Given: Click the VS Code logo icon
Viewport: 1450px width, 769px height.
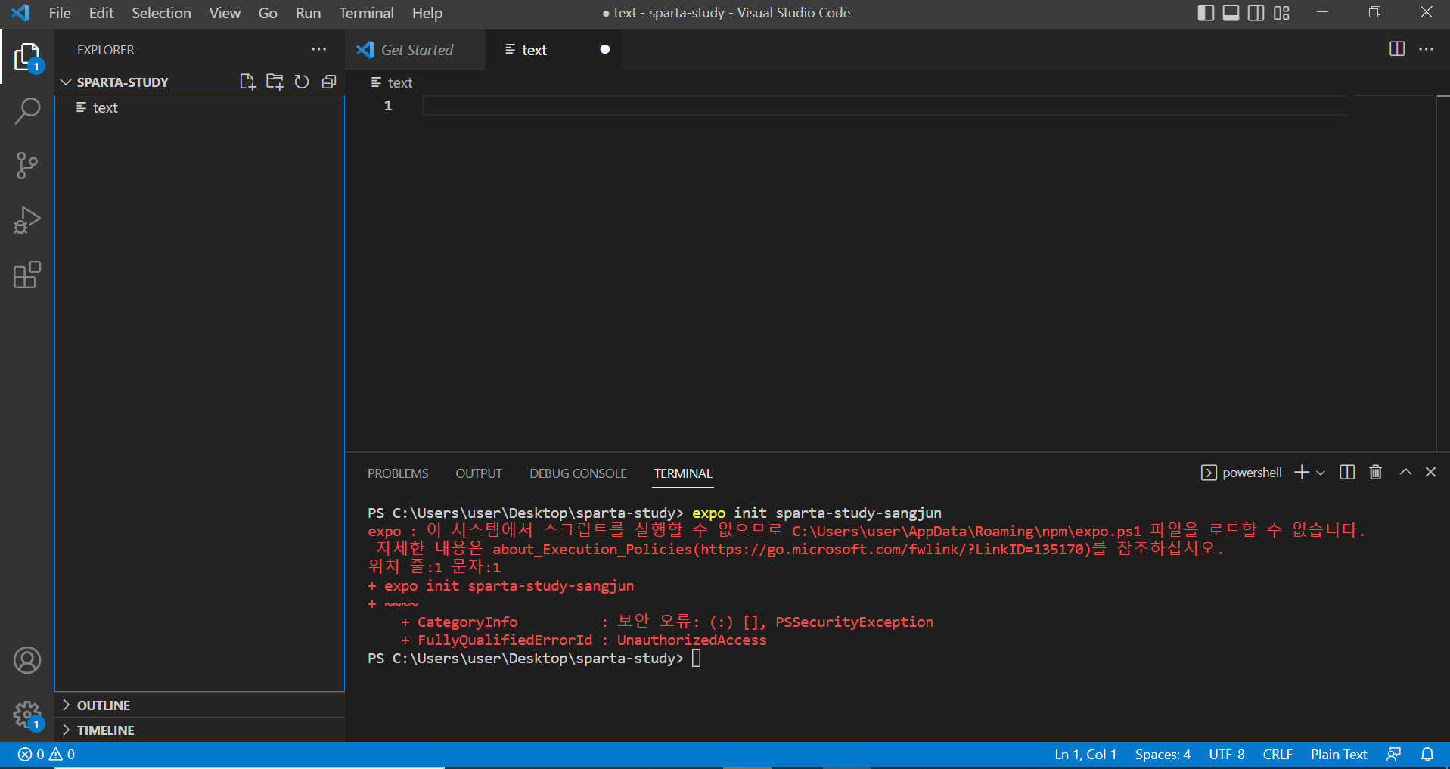Looking at the screenshot, I should coord(21,13).
